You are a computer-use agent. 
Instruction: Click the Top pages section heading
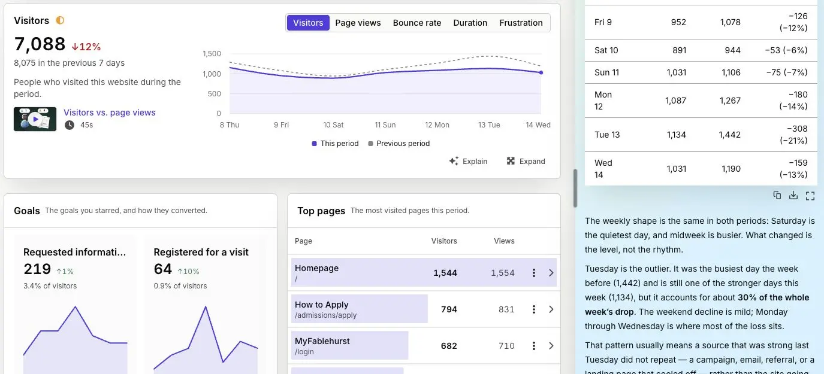pyautogui.click(x=321, y=211)
